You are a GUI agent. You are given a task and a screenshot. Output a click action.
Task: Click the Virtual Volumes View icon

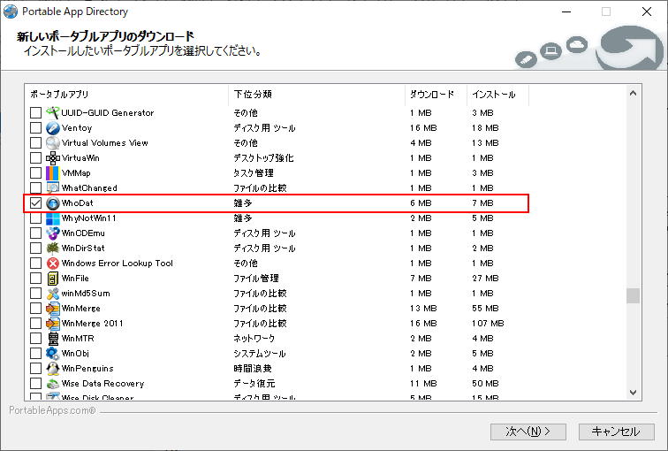(x=52, y=142)
